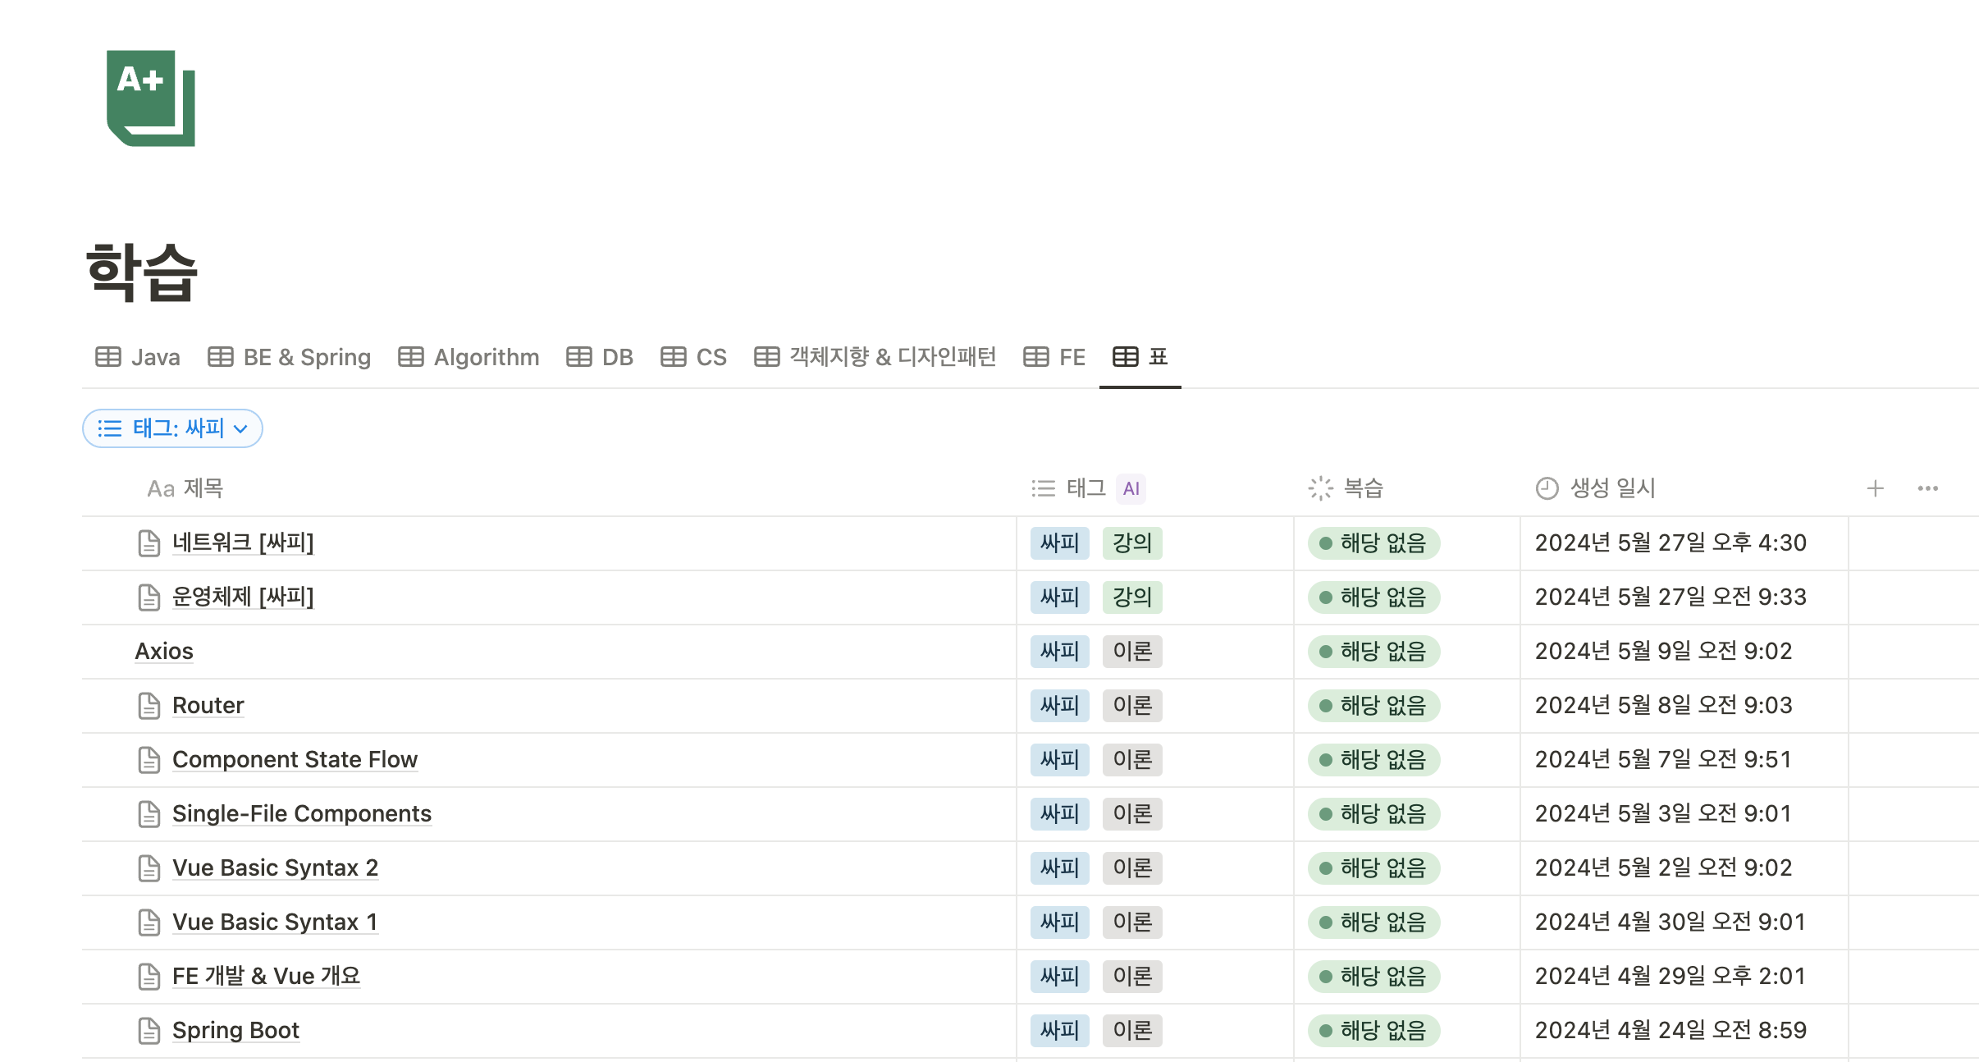Open the 태그: 싸피 filter dropdown
Screen dimensions: 1979x1062
pyautogui.click(x=172, y=428)
